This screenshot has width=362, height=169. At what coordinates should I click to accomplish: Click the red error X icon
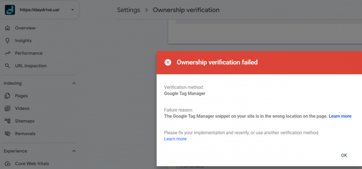[168, 62]
